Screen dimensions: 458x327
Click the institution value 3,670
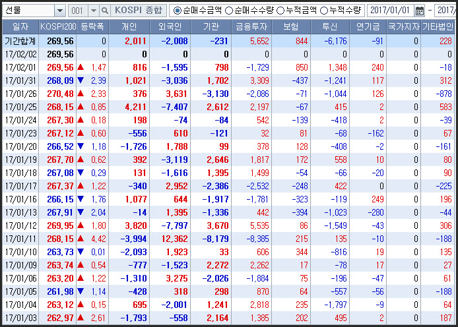click(x=218, y=225)
